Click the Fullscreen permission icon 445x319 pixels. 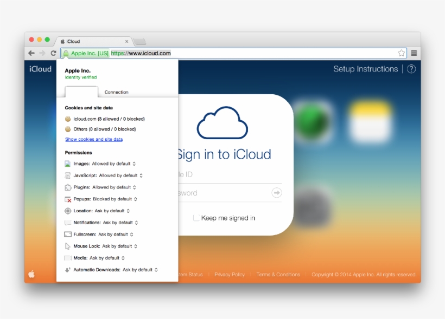[x=67, y=234]
